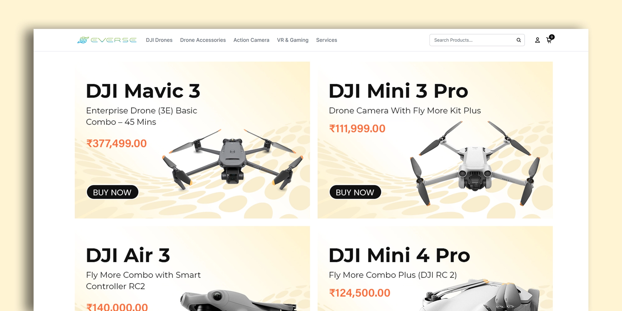Click the ₹124,500.00 price of Mini 4 Pro
This screenshot has height=311, width=622.
pyautogui.click(x=360, y=293)
